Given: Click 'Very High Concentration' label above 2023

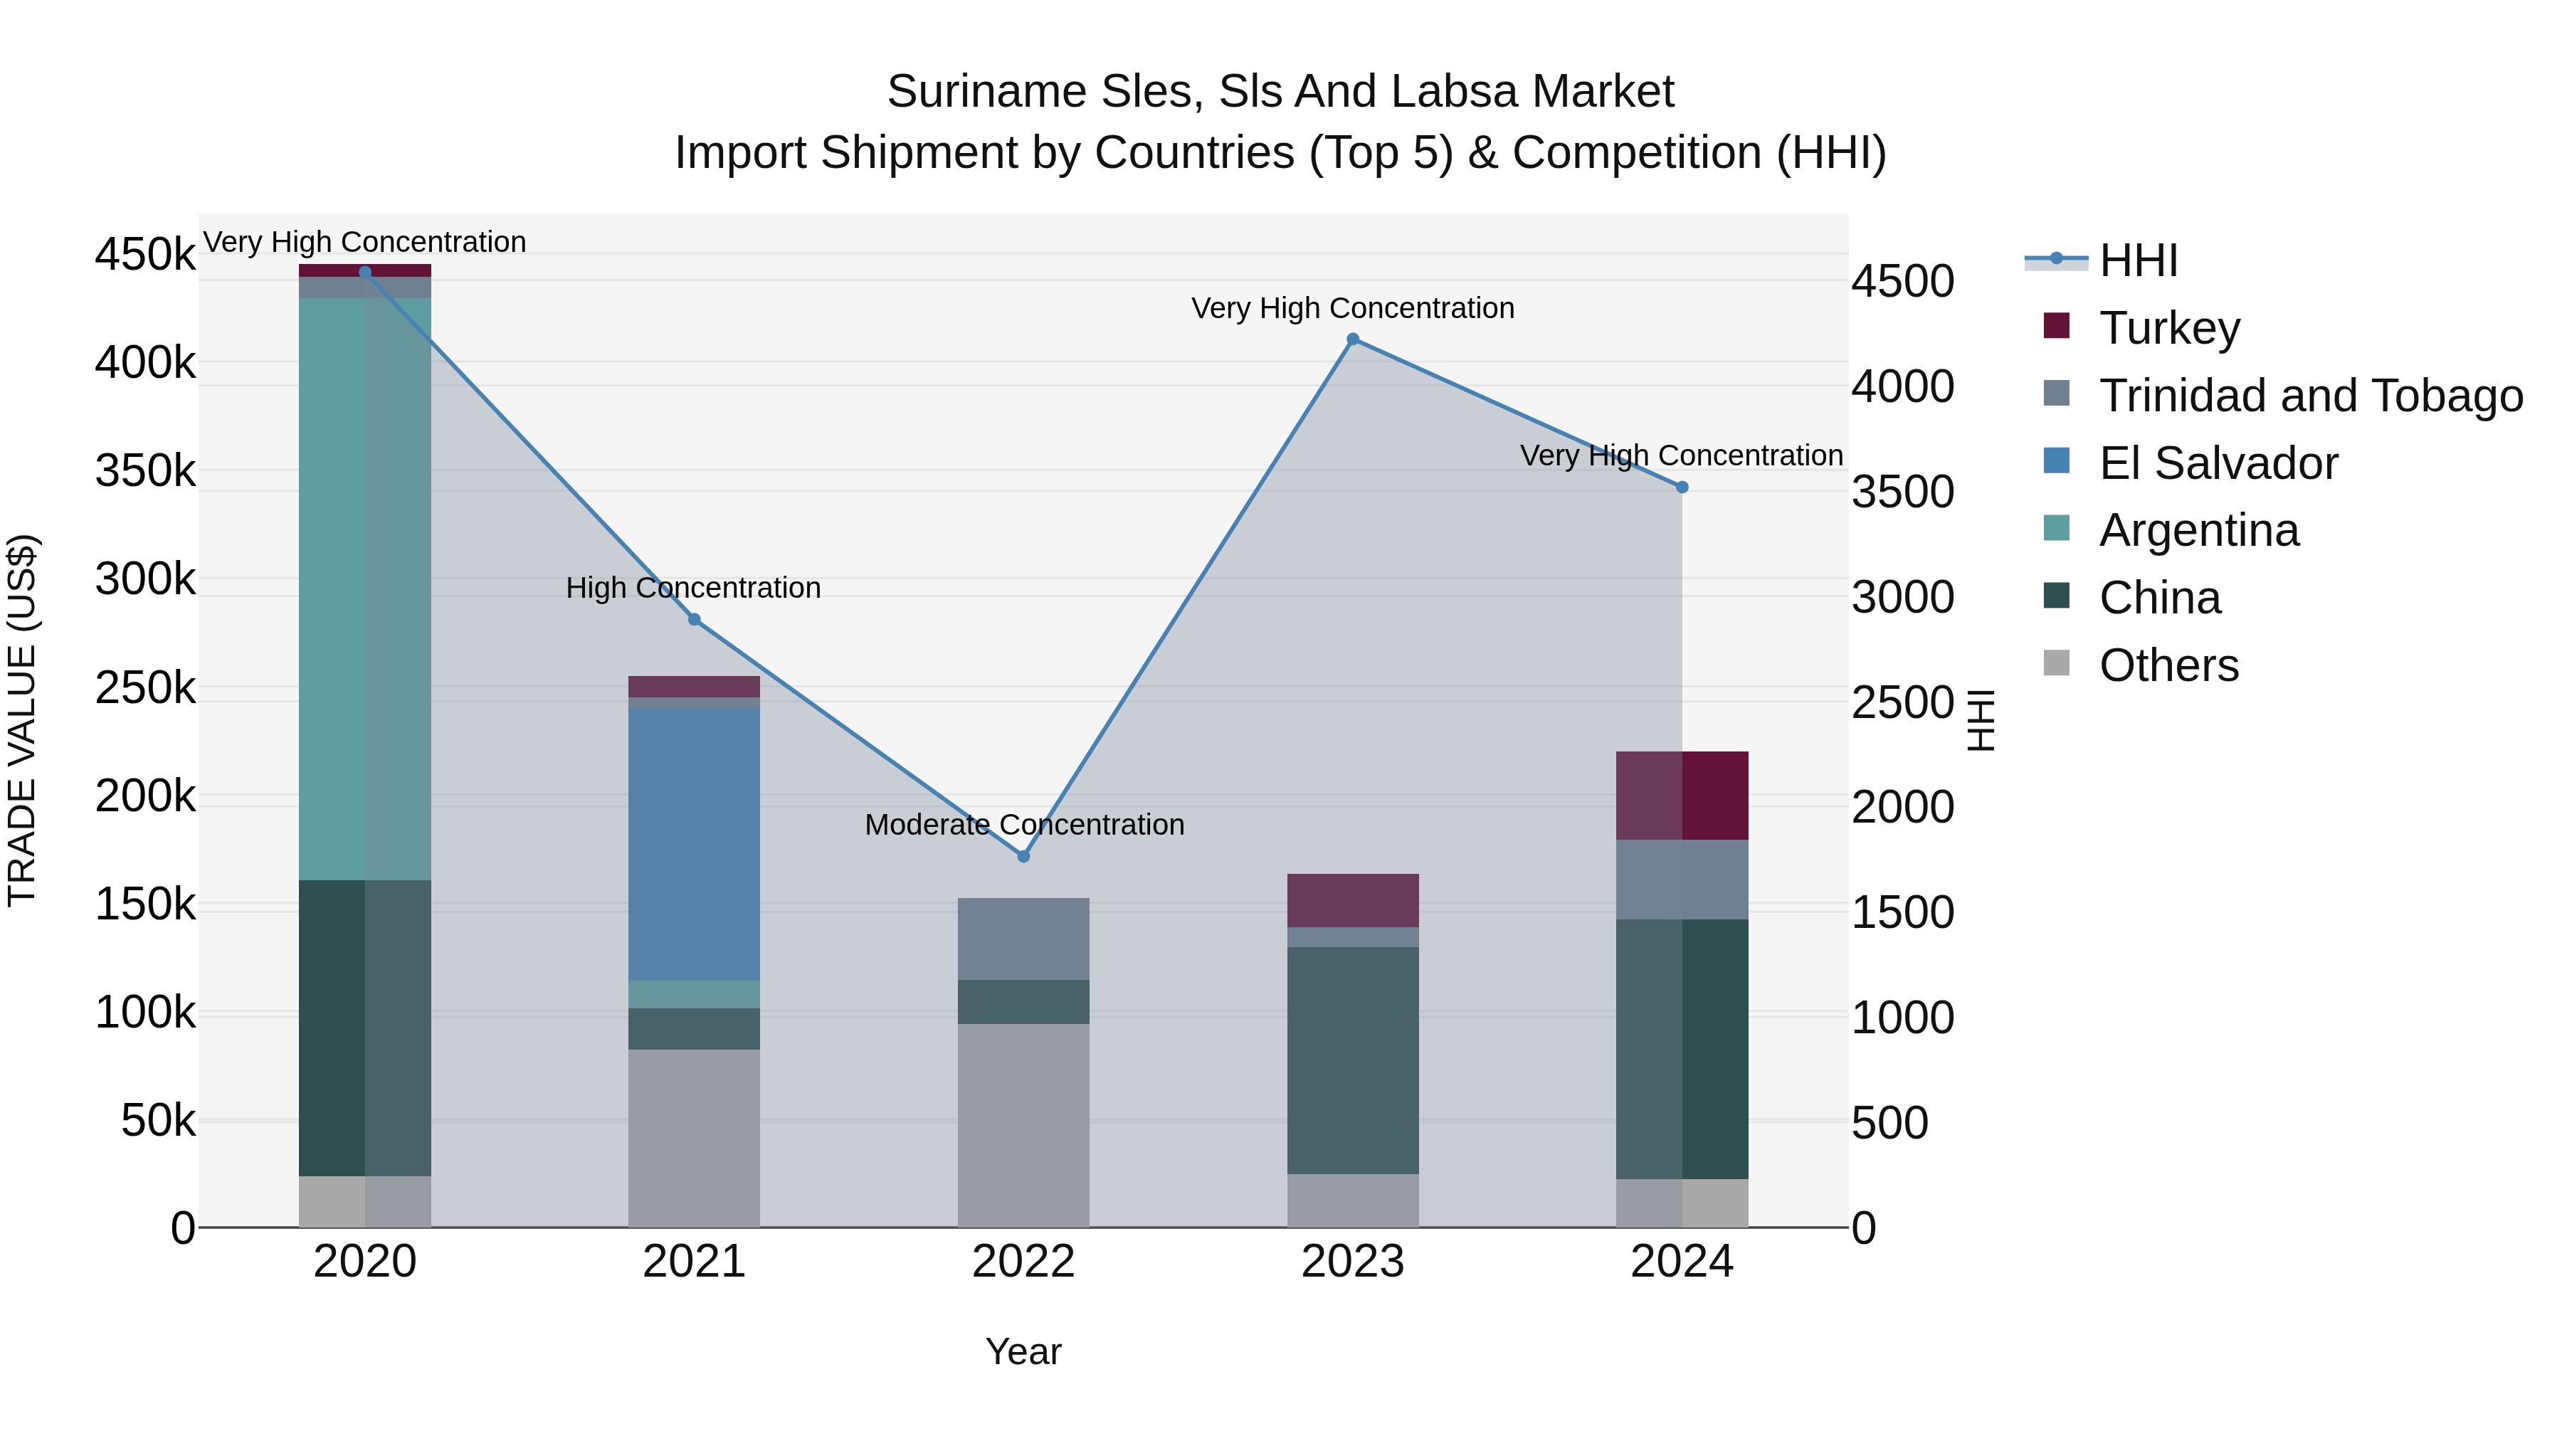Looking at the screenshot, I should [x=1353, y=308].
